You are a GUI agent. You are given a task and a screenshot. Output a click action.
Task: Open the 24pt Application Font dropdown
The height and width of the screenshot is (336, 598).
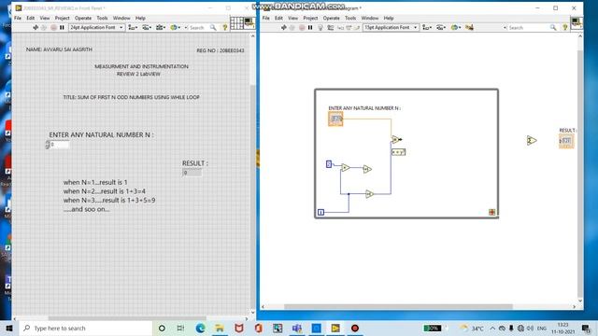96,27
